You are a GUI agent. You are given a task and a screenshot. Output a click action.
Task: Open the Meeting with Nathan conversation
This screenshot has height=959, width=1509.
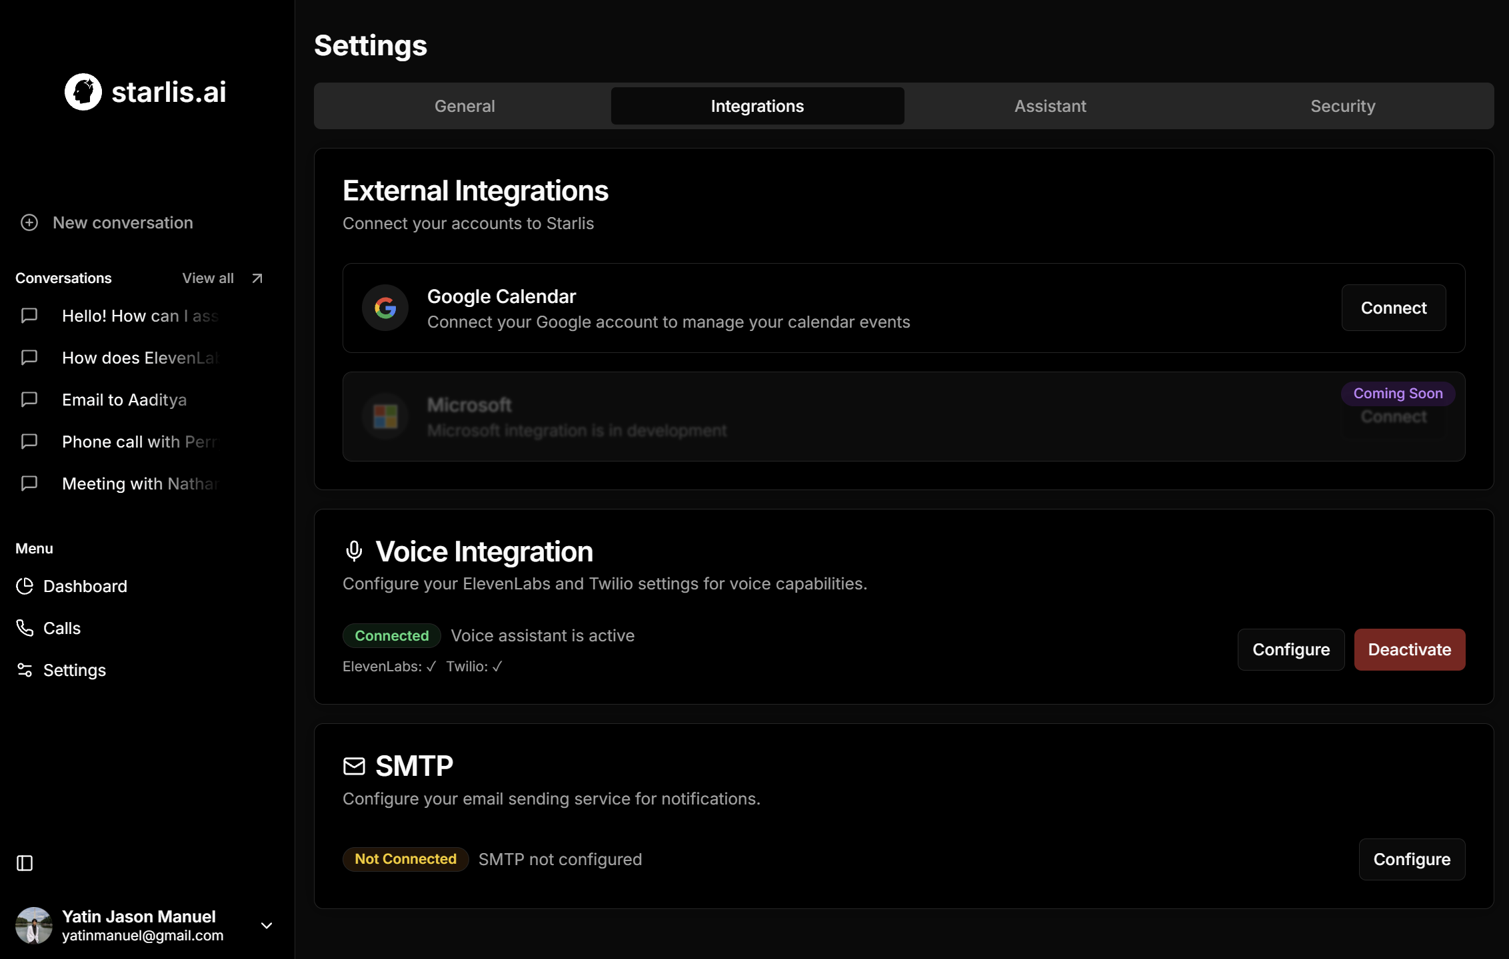point(139,483)
